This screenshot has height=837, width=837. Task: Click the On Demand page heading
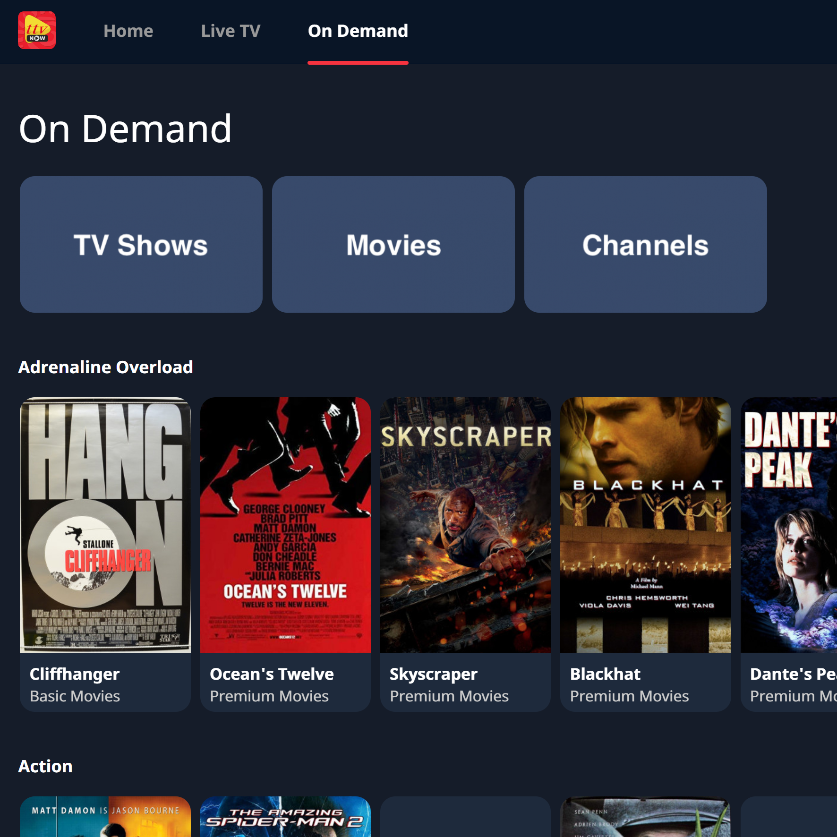(125, 128)
